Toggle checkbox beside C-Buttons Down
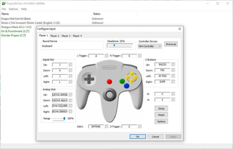233x149 pixels. pyautogui.click(x=173, y=70)
